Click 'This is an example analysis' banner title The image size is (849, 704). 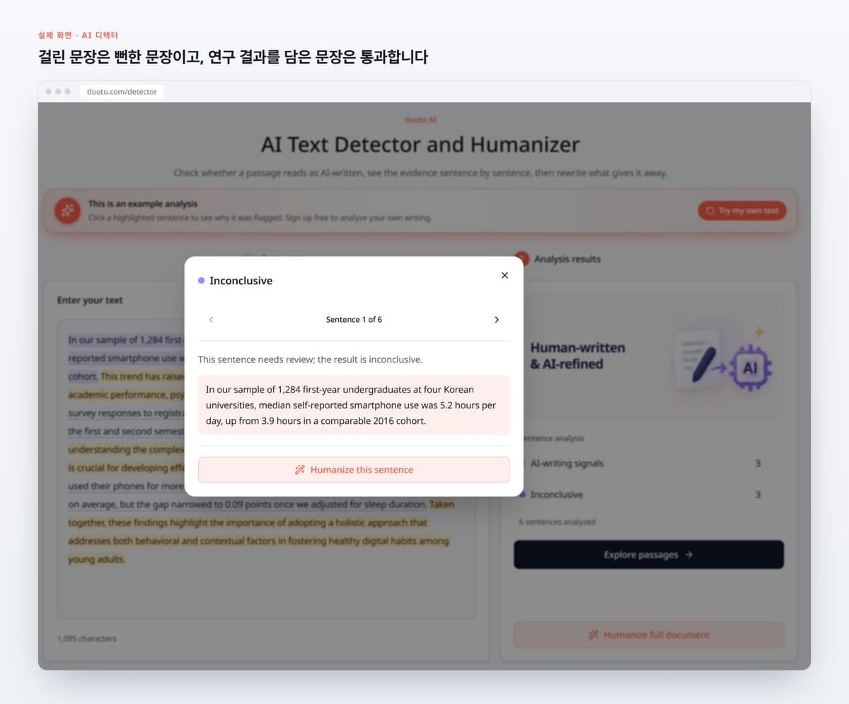coord(143,204)
